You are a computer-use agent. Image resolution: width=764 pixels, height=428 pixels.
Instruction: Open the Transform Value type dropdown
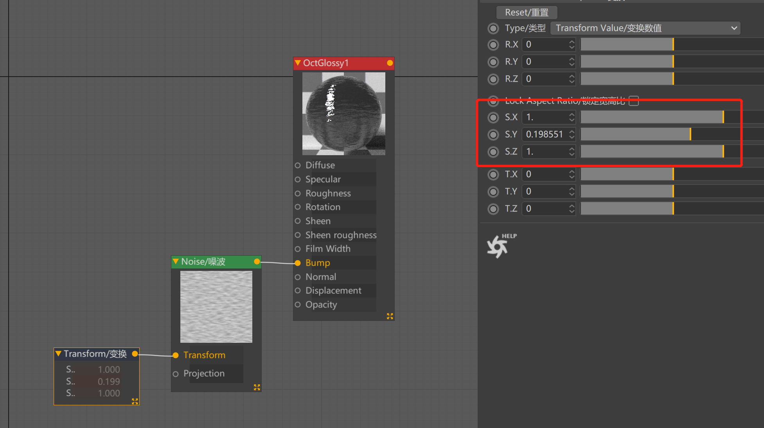point(645,28)
